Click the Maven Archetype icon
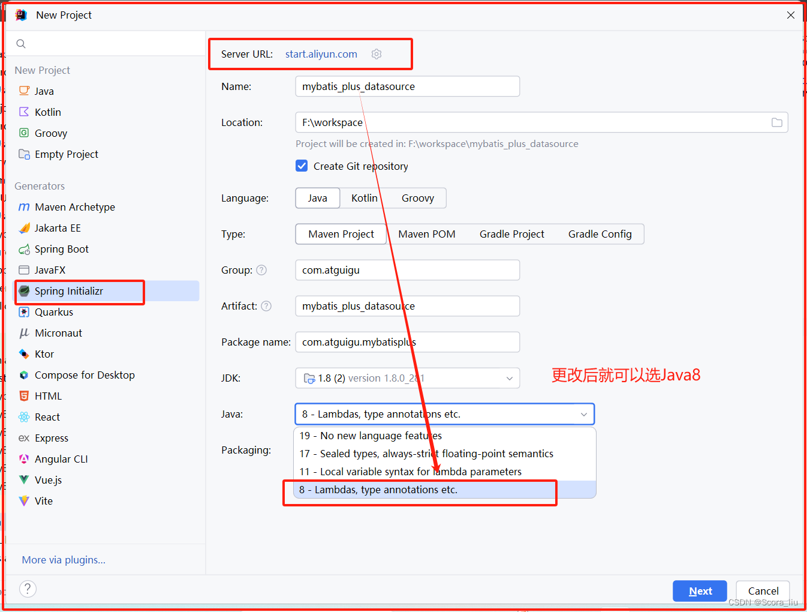 [24, 207]
